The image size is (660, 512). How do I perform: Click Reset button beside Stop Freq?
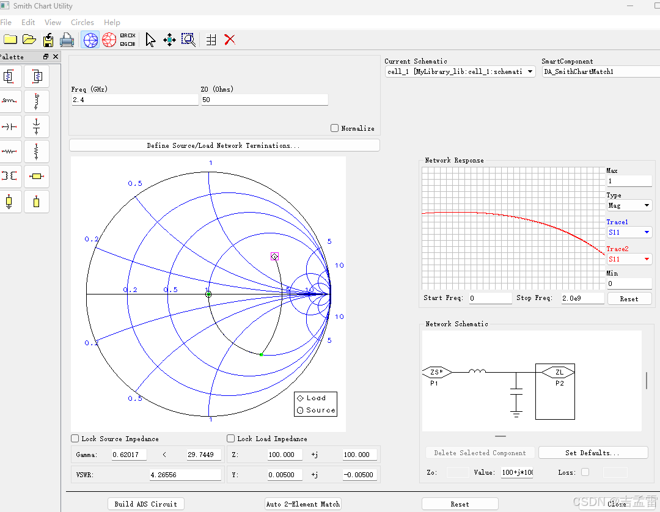629,299
